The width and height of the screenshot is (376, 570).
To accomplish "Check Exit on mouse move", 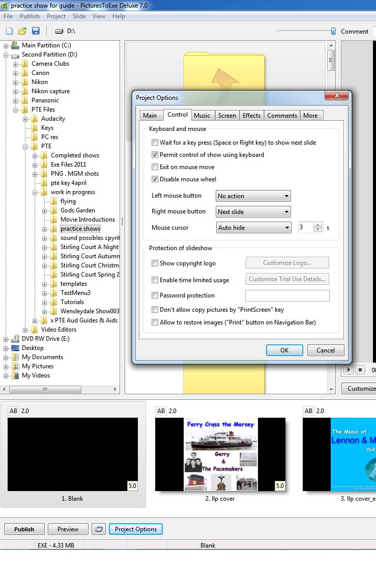I will tap(155, 167).
